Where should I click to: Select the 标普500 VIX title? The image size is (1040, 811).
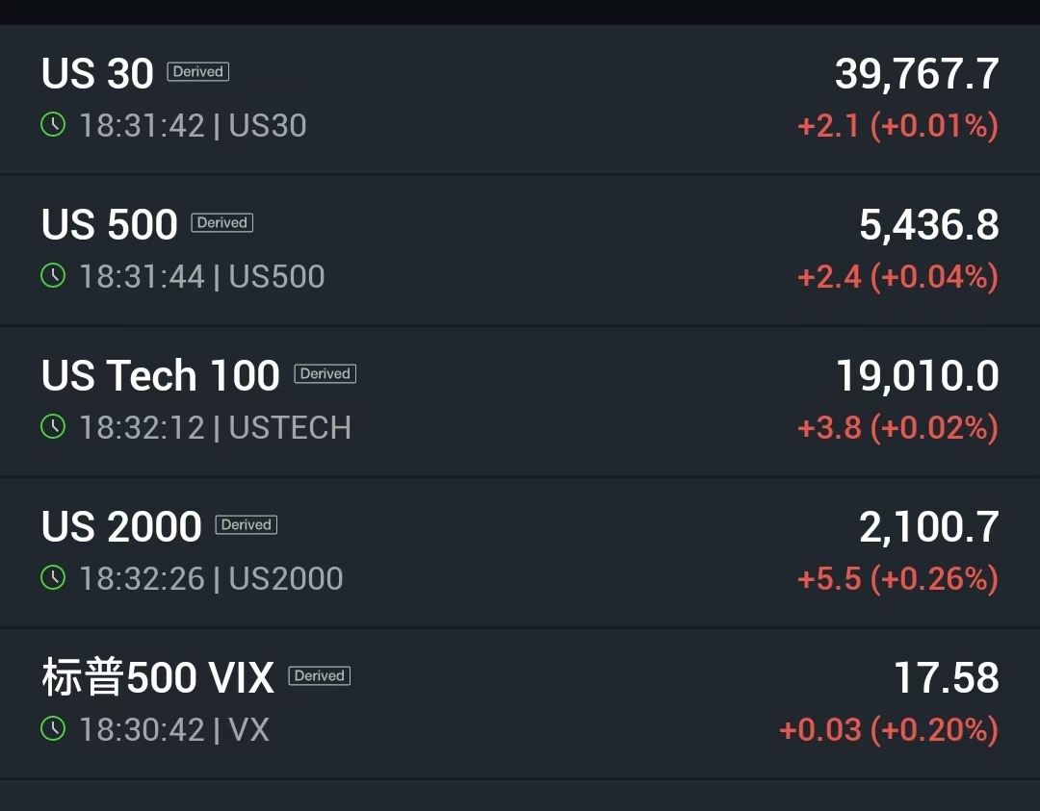(158, 678)
